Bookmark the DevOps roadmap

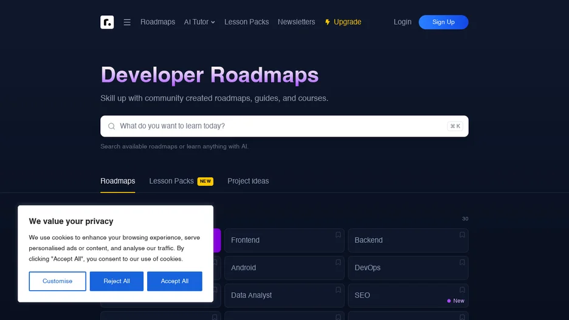pos(462,262)
